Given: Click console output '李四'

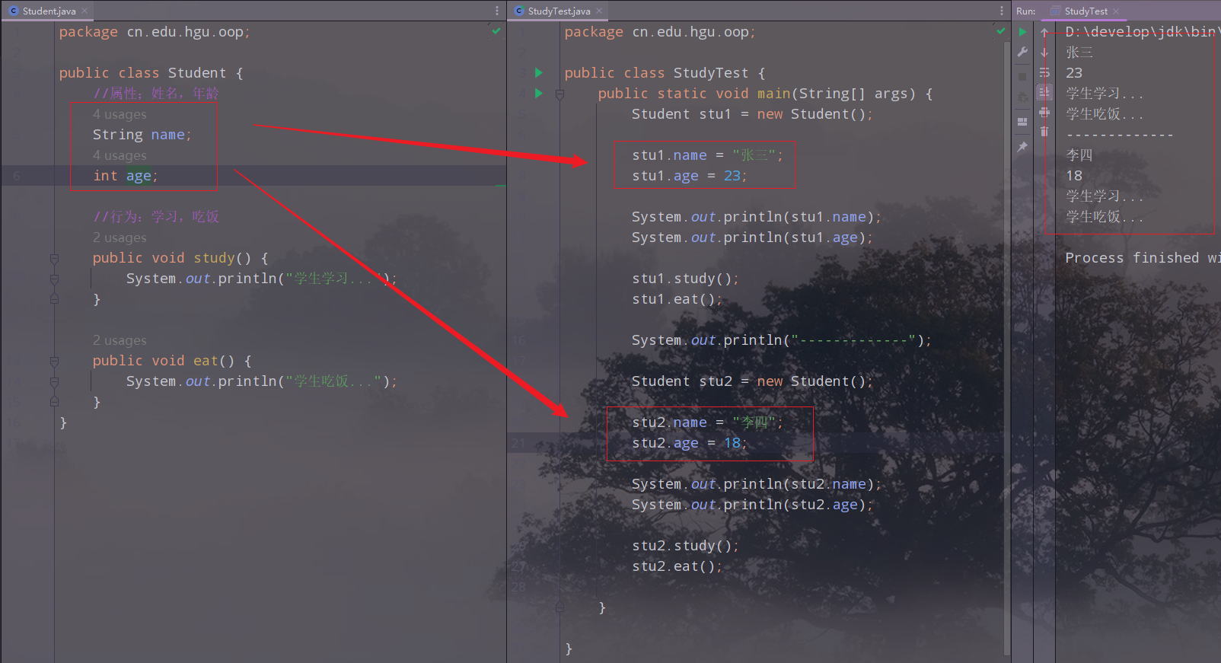Looking at the screenshot, I should click(x=1079, y=155).
